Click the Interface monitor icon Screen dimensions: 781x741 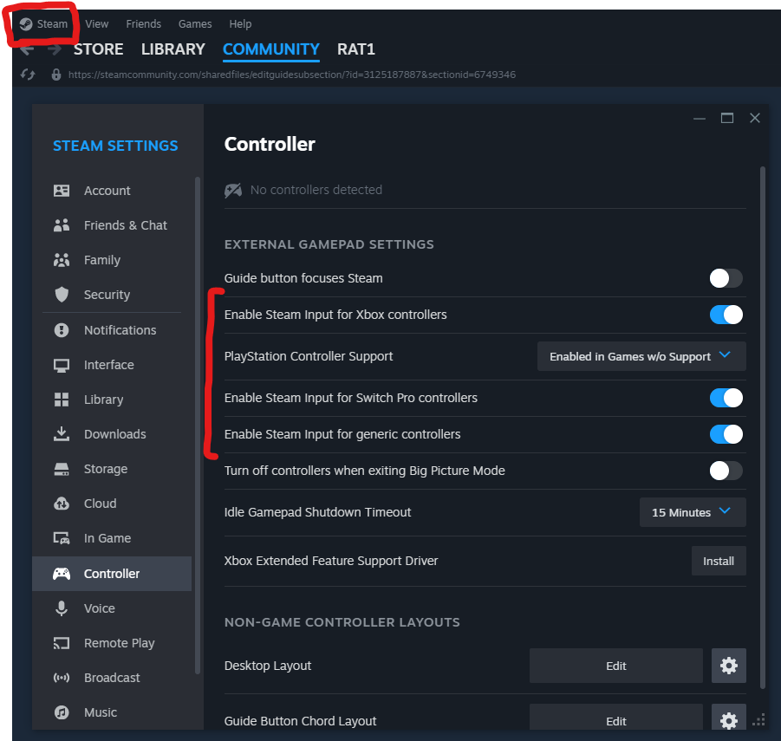click(x=62, y=365)
